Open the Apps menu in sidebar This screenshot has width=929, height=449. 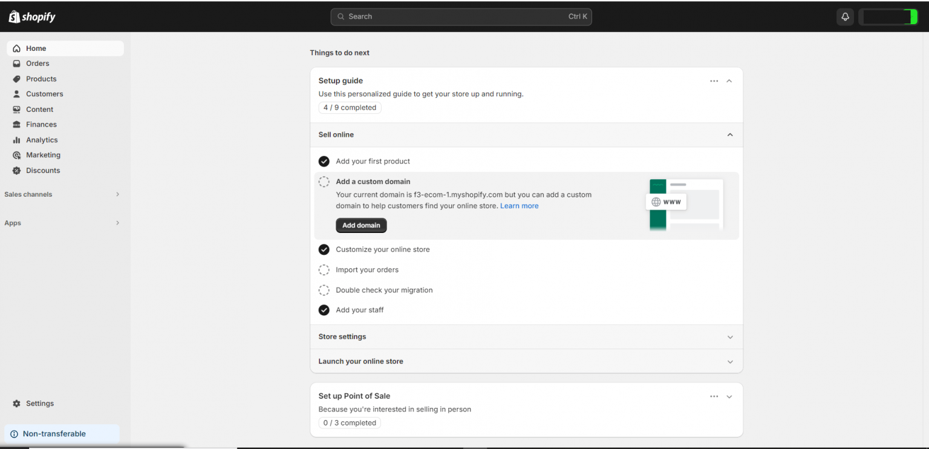pyautogui.click(x=64, y=223)
